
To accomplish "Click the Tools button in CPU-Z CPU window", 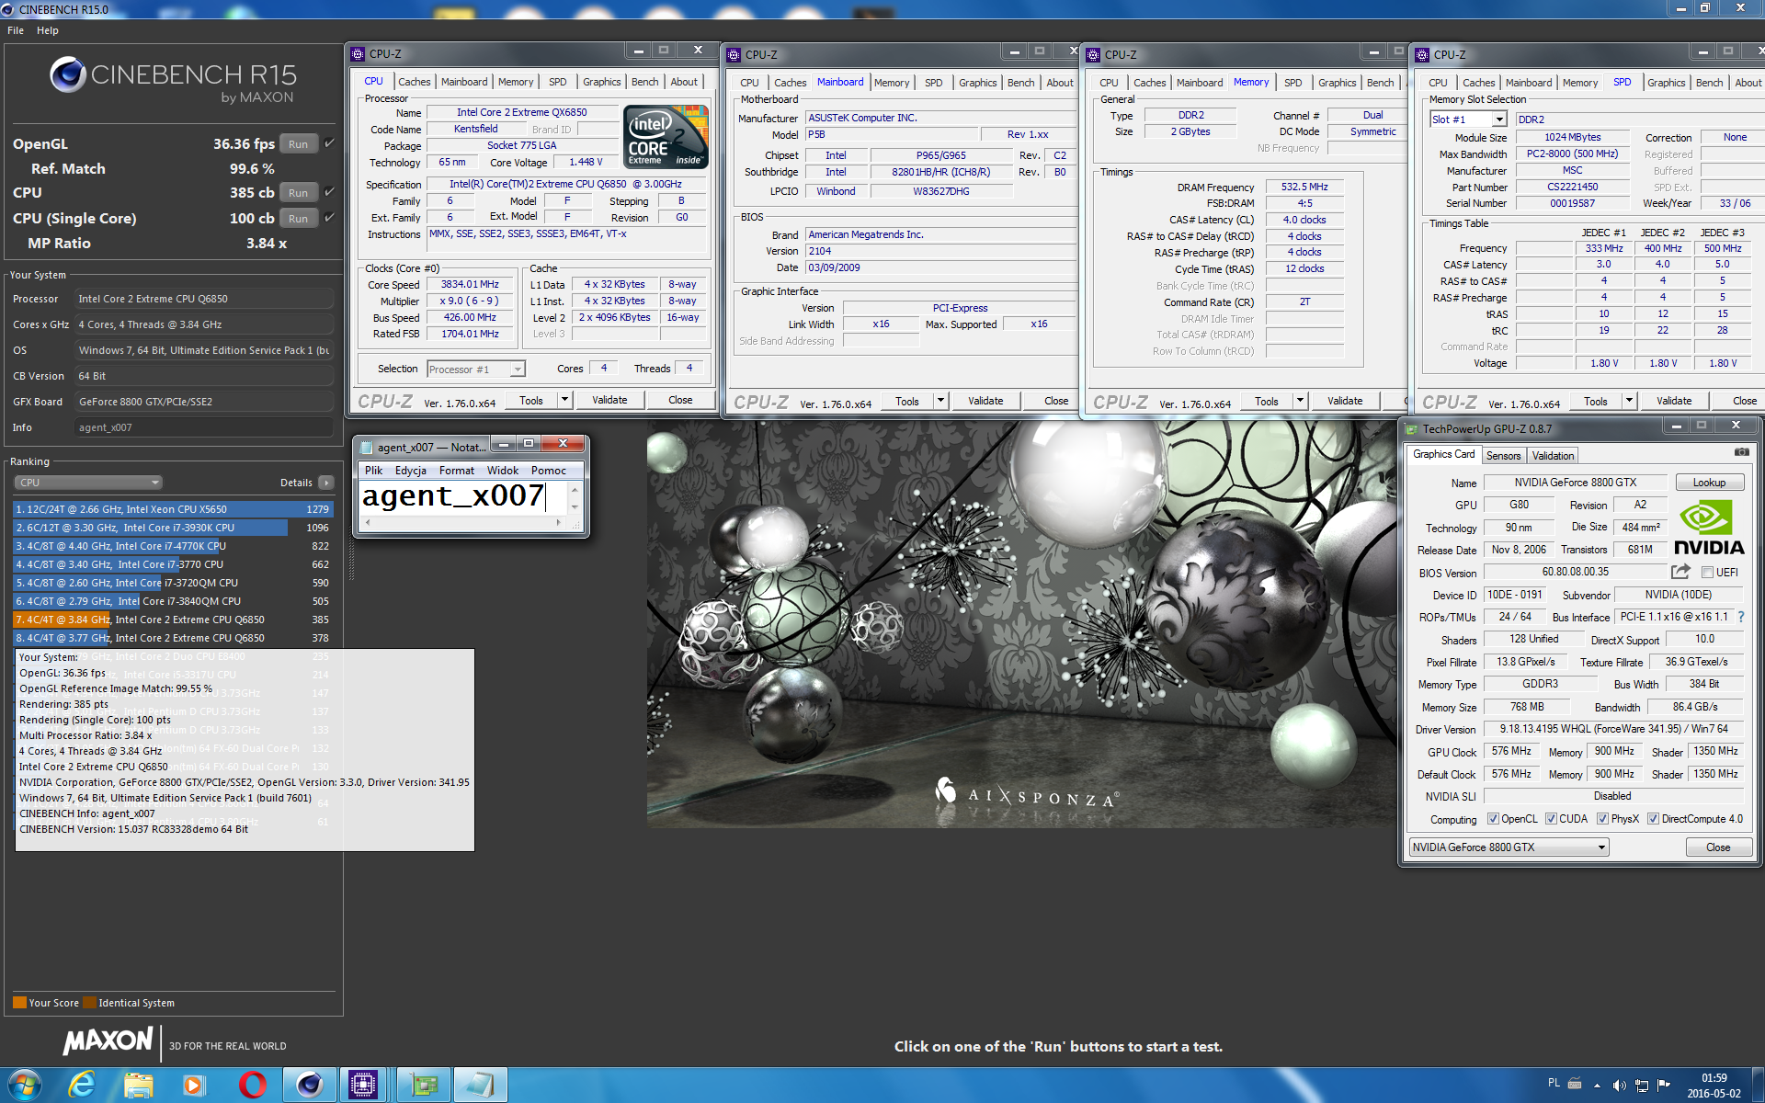I will [531, 401].
